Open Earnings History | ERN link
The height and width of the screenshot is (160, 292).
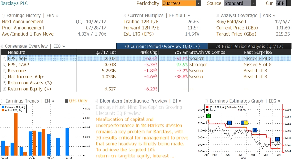coord(33,15)
